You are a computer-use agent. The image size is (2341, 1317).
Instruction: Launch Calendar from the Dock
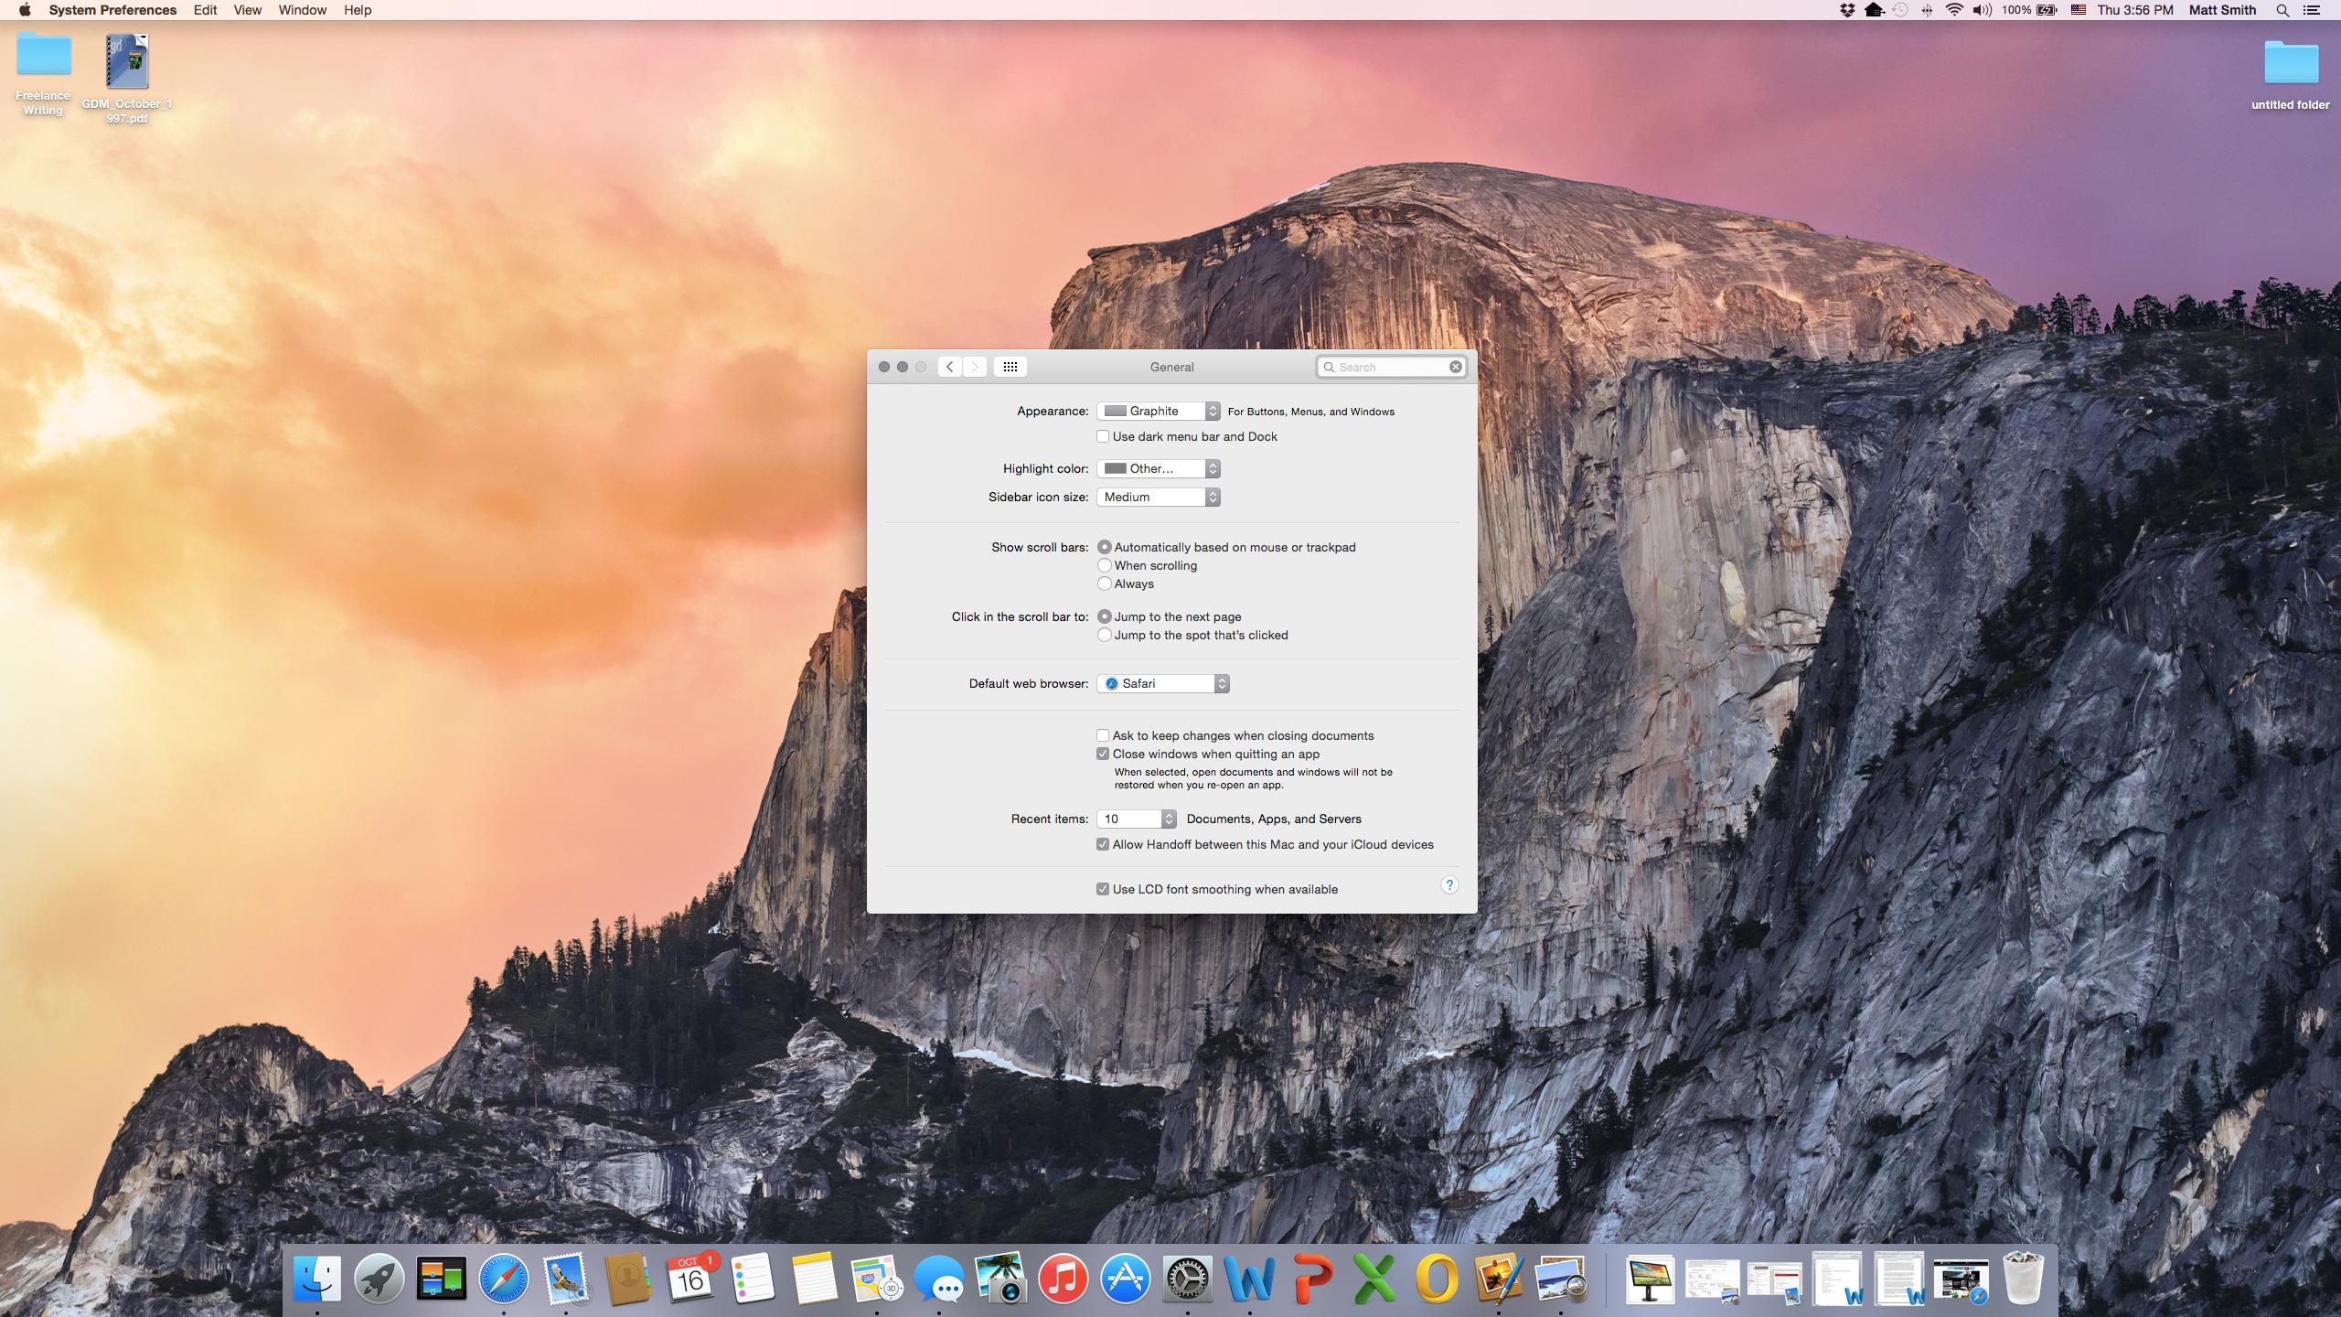(689, 1279)
